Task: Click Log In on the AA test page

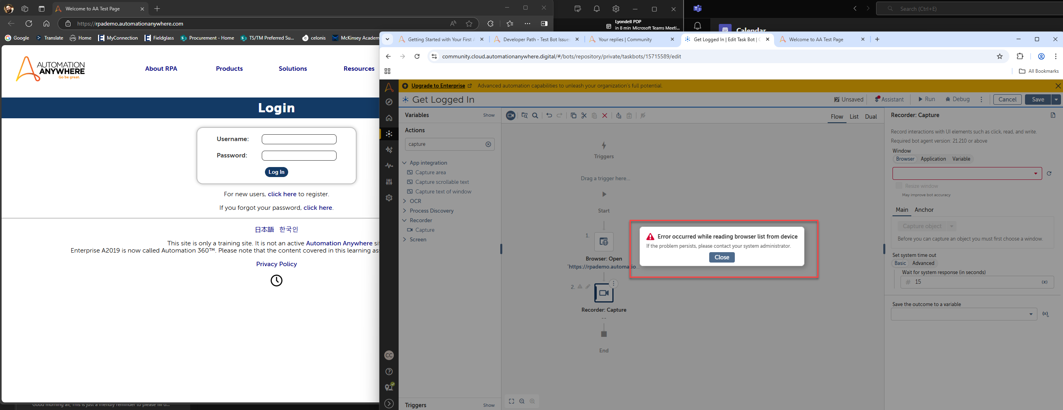Action: 276,172
